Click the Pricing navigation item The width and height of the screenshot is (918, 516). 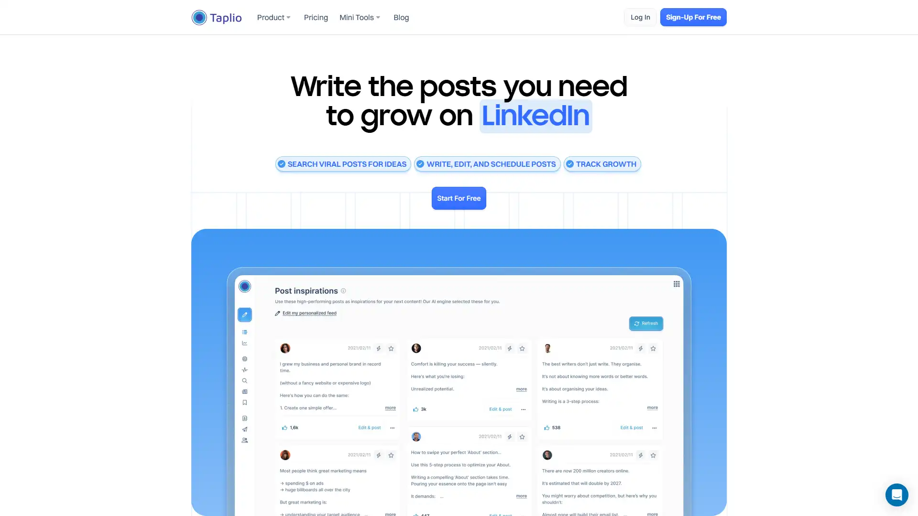(x=316, y=17)
